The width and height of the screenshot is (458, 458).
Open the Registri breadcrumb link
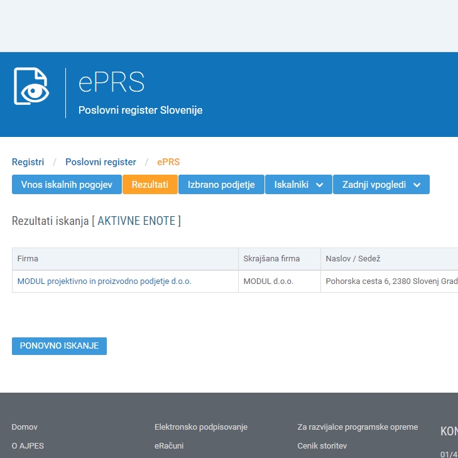click(x=28, y=162)
